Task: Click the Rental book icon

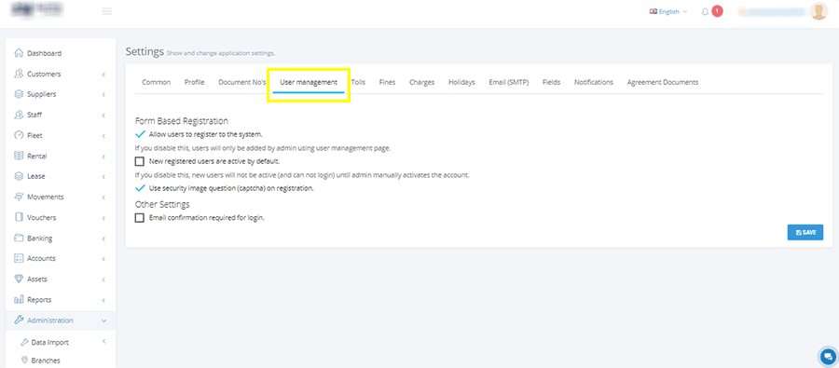Action: tap(19, 157)
